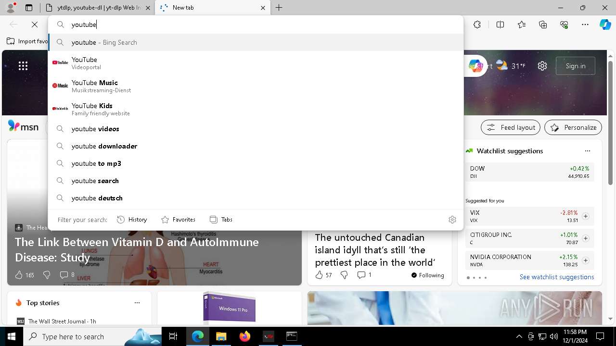Open the Import favorites bookmark bar item
616x346 pixels.
[x=27, y=41]
